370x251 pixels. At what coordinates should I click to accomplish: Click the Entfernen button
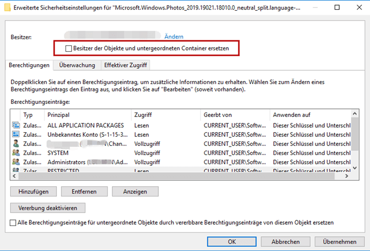pyautogui.click(x=84, y=191)
